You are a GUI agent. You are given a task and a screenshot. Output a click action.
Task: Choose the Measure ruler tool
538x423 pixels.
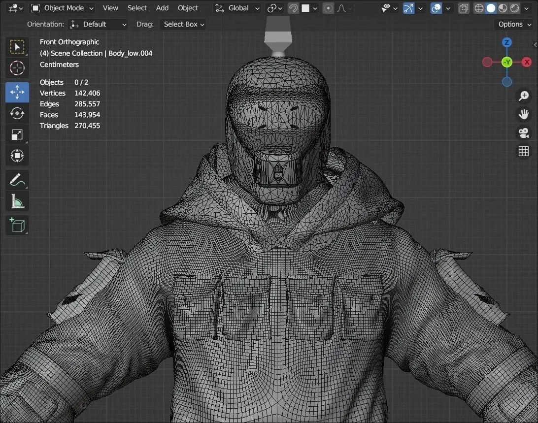[x=17, y=201]
